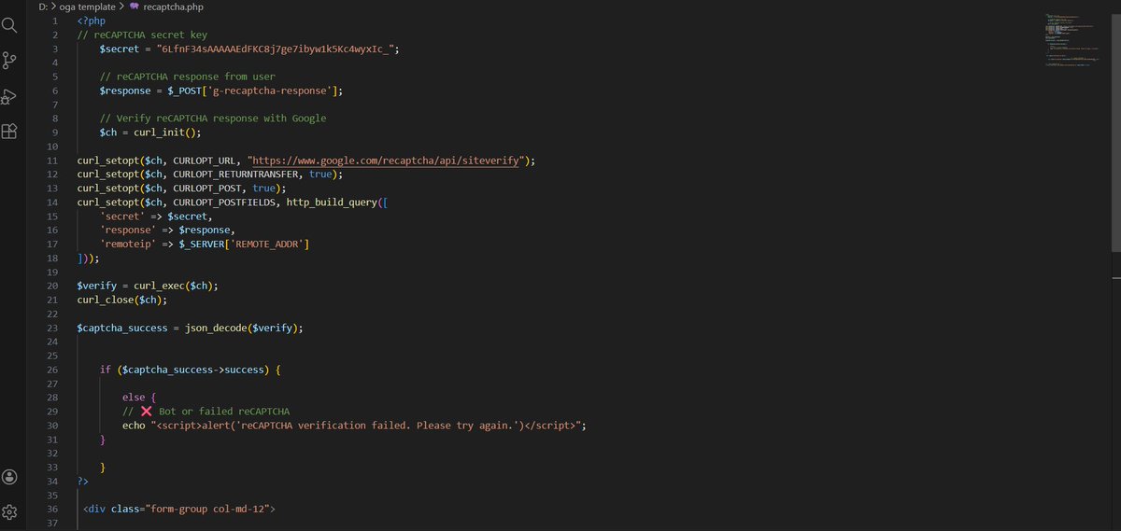Open the 'oga template' breadcrumb folder

(88, 7)
